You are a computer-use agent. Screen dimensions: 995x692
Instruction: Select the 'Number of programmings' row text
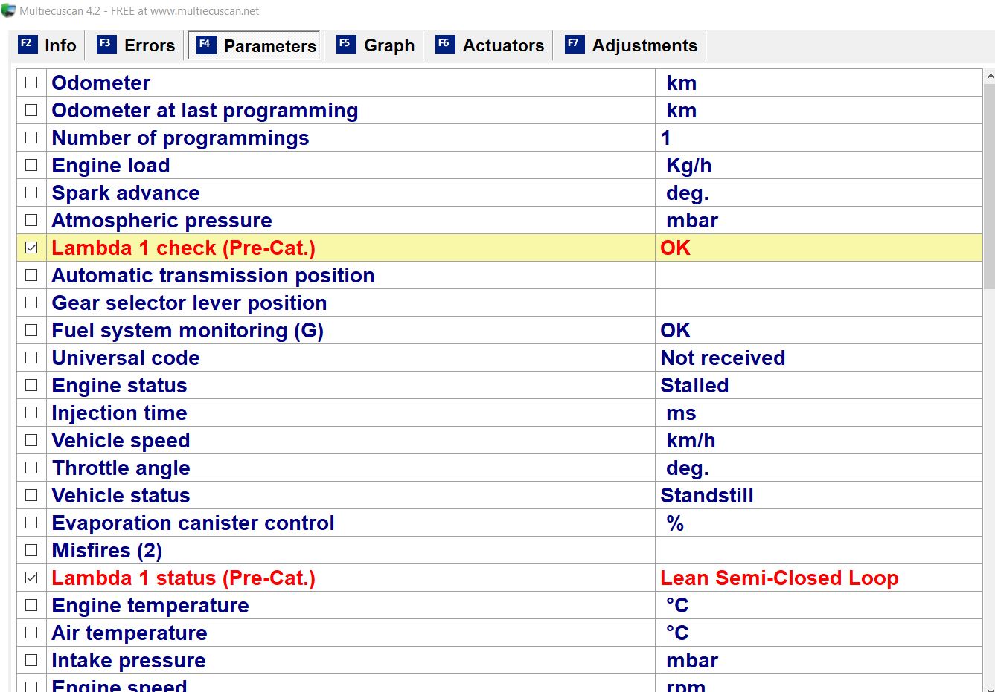coord(180,138)
